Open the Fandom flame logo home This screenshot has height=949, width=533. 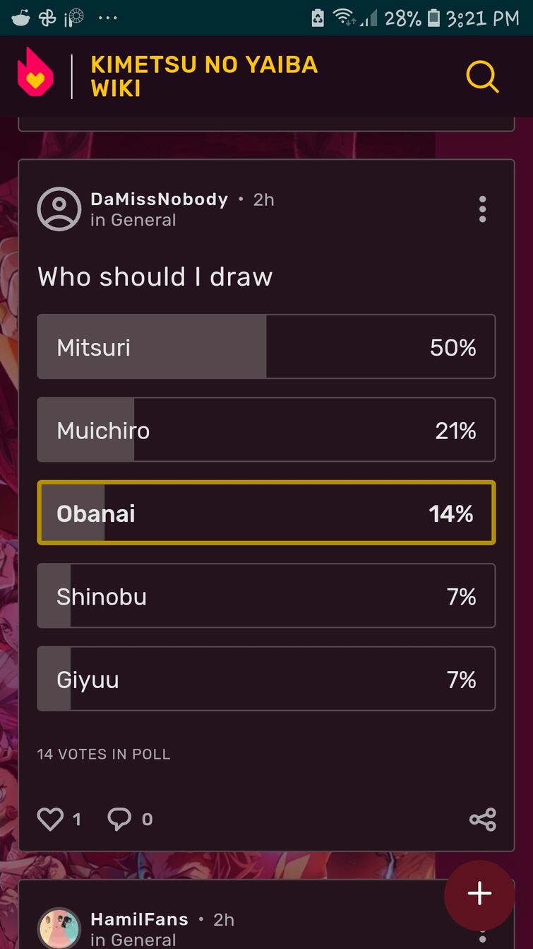coord(35,73)
